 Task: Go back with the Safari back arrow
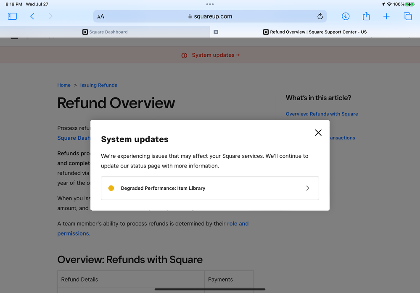32,16
